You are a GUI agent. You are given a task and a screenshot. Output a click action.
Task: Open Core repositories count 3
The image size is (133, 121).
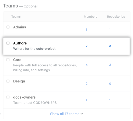(x=110, y=65)
